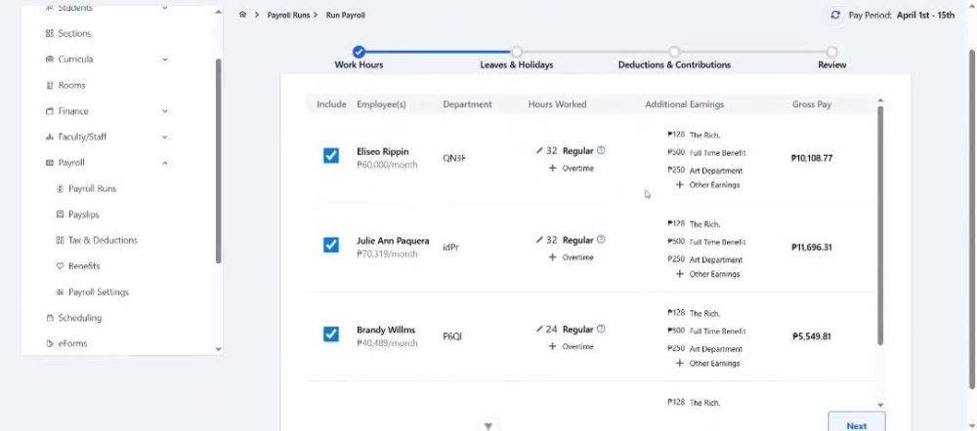Click plus icon for Eliseo Rippin's Overtime
Screen dimensions: 977x431
tap(552, 169)
